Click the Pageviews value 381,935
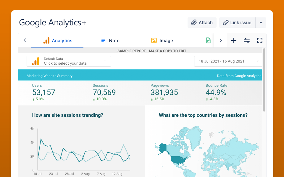The width and height of the screenshot is (284, 177). 164,92
